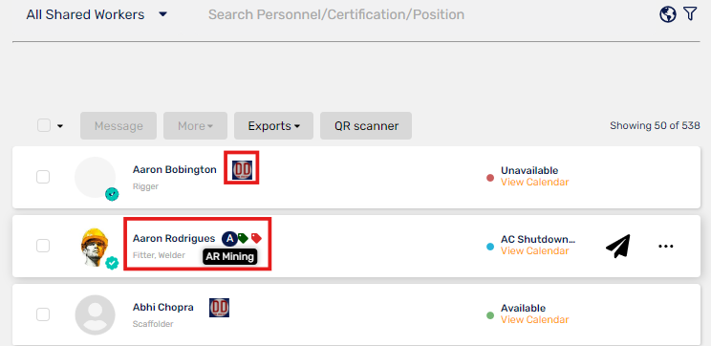Click the DD company logo beside Abhi Chopra
The height and width of the screenshot is (346, 711).
click(219, 308)
